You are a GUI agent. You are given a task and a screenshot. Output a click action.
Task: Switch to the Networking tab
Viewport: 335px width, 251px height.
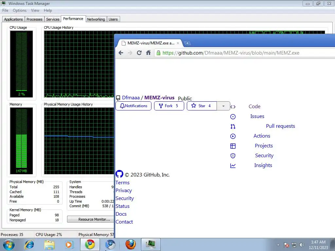pos(96,19)
